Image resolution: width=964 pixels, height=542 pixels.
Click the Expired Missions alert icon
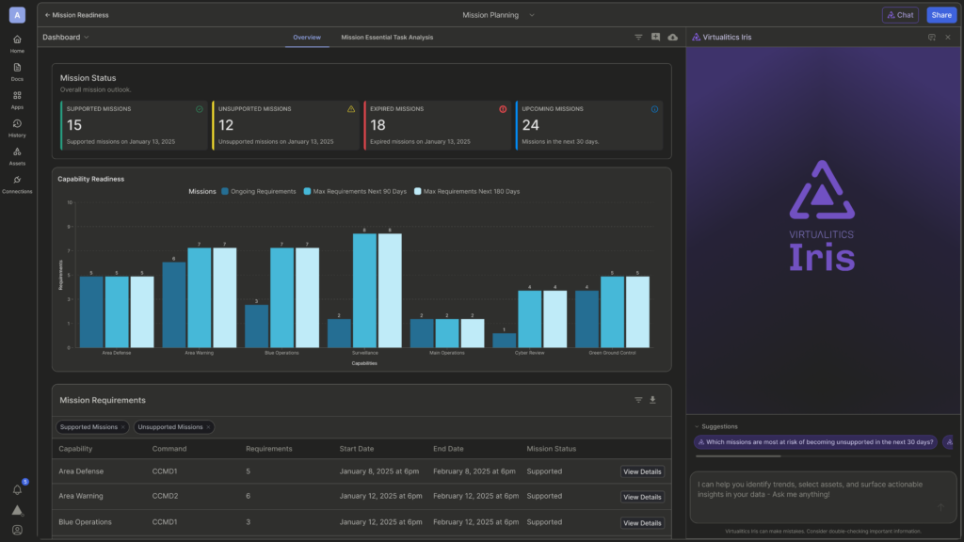(503, 109)
